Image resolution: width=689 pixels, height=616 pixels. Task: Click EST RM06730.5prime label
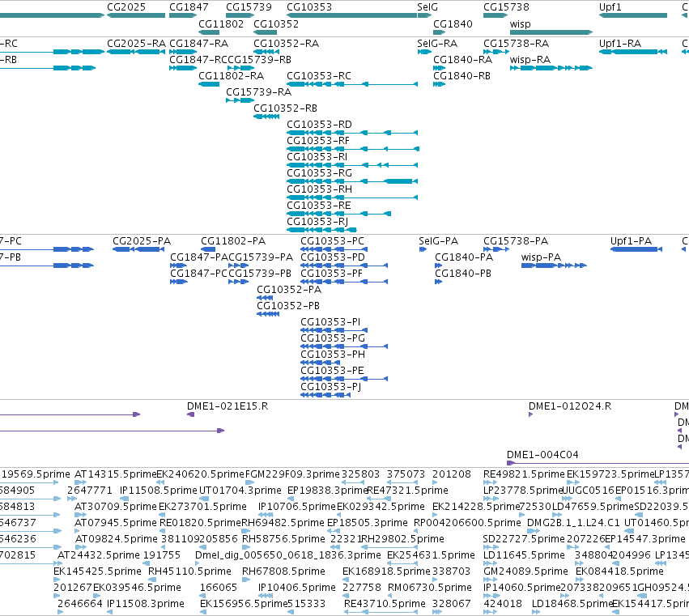[430, 588]
